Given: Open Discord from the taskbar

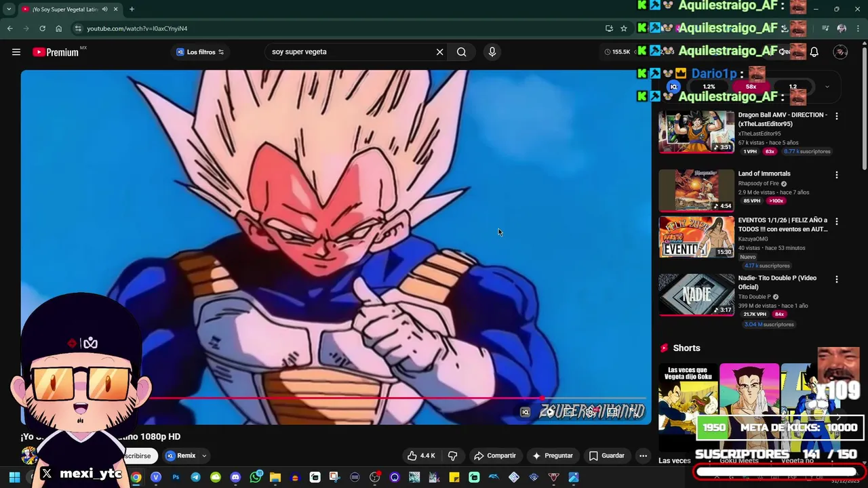Looking at the screenshot, I should [x=235, y=477].
